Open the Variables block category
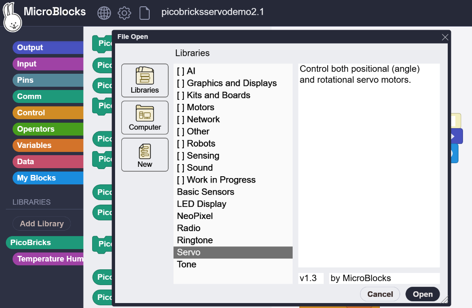This screenshot has height=308, width=472. (48, 145)
